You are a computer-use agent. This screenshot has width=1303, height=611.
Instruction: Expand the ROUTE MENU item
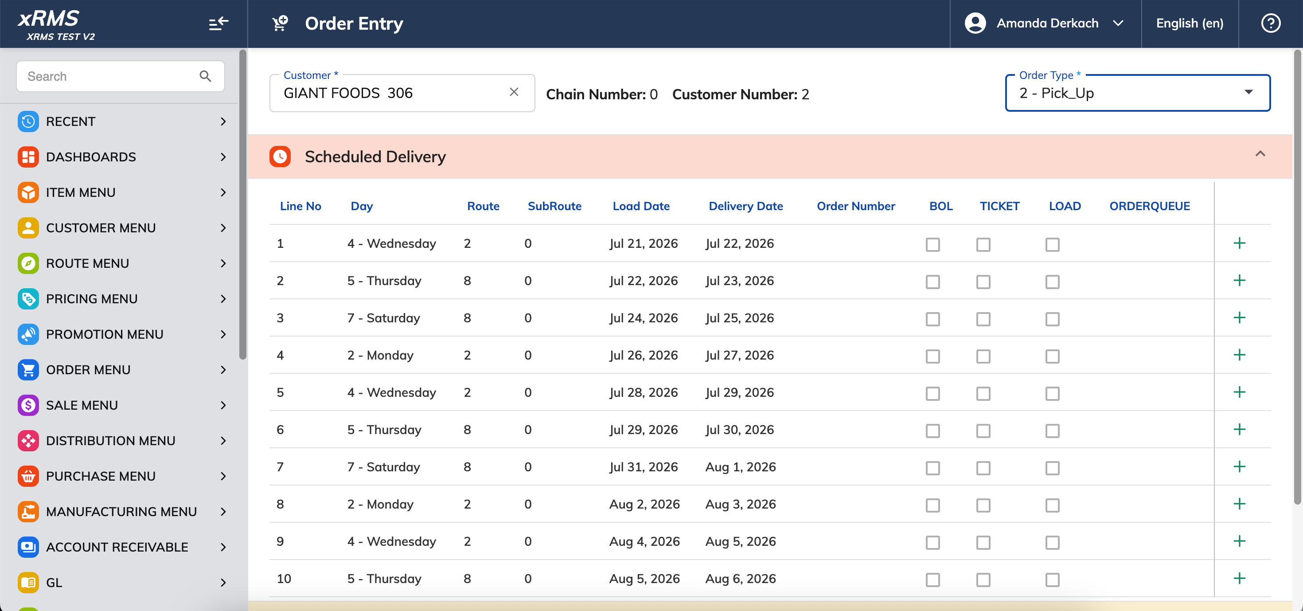point(121,263)
